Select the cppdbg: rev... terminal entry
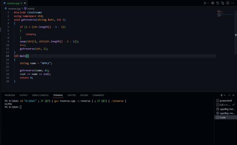The image size is (237, 145). point(226,113)
